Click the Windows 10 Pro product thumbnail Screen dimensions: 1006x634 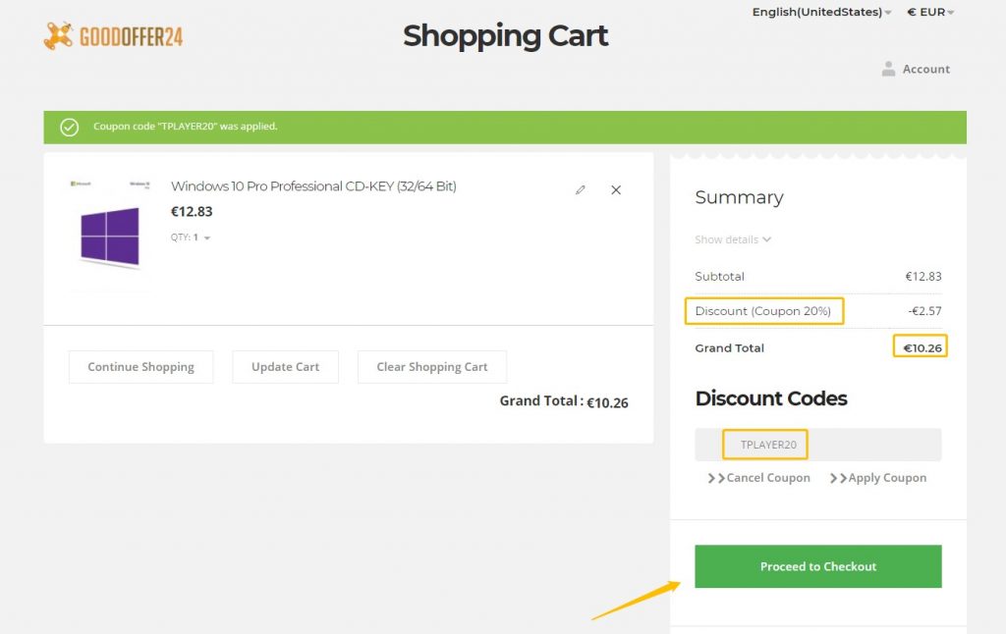coord(109,234)
